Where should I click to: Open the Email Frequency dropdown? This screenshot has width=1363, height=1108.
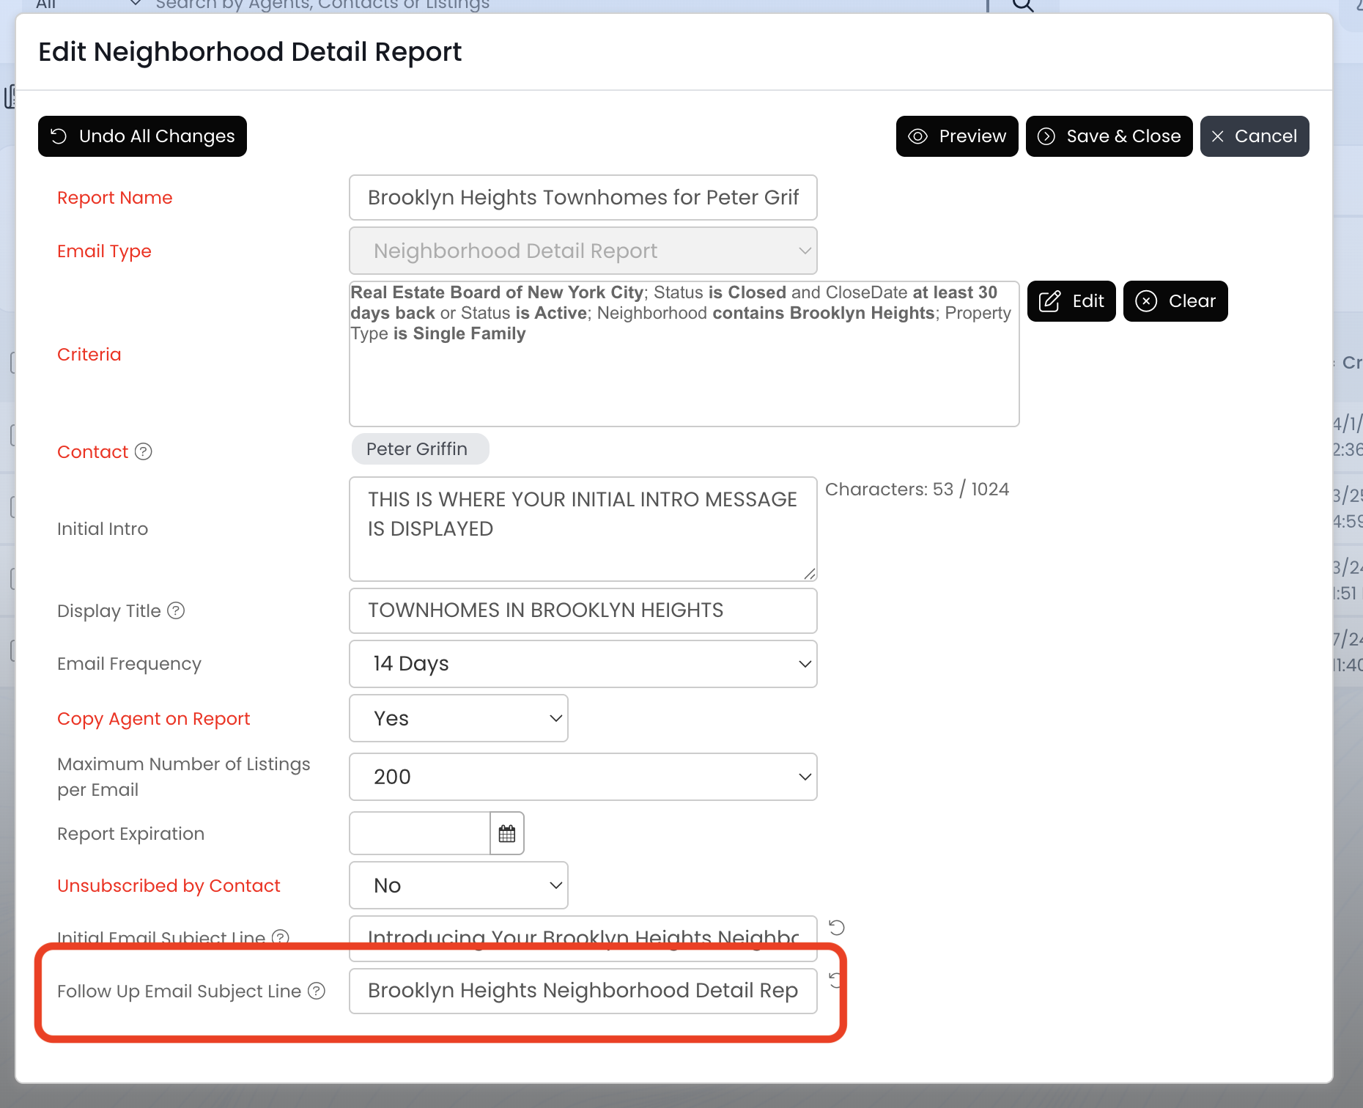click(x=583, y=664)
